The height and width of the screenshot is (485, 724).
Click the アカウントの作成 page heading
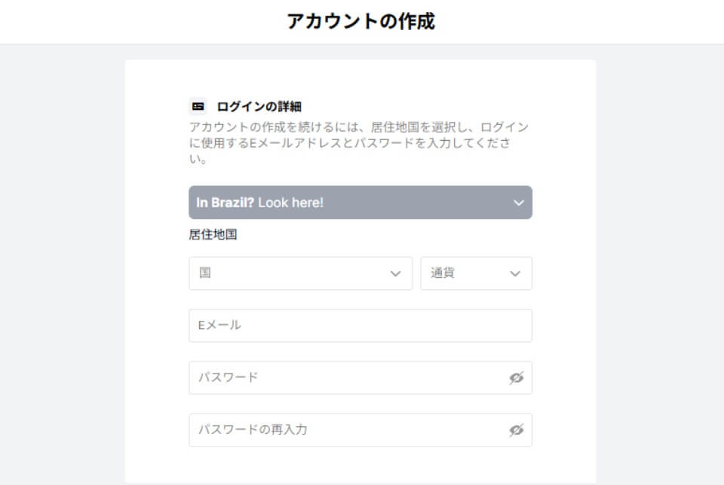tap(360, 21)
